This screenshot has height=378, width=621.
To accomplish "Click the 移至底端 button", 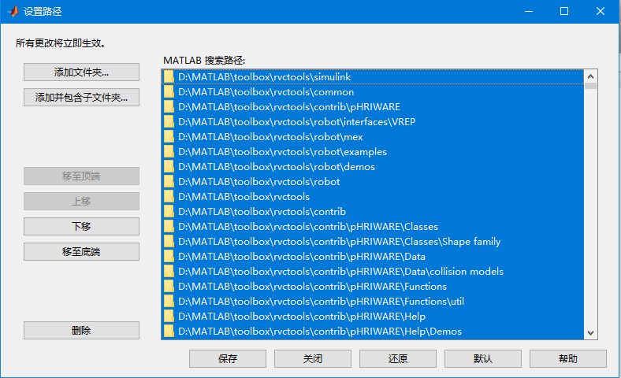I will [x=82, y=252].
